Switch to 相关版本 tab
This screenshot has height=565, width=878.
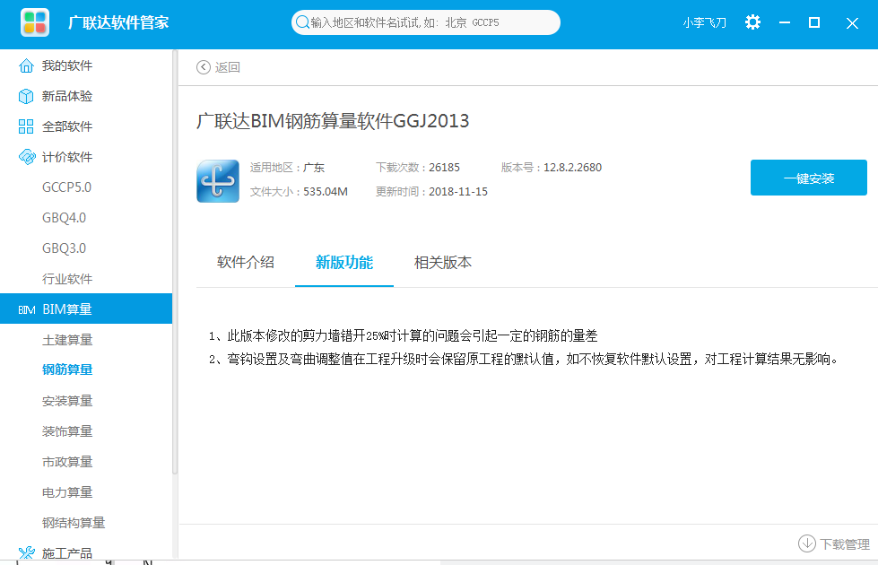point(442,262)
